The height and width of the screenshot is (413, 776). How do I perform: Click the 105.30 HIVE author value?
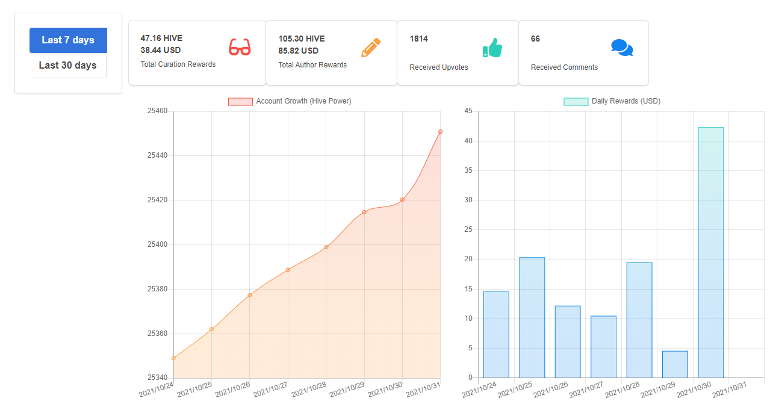302,39
